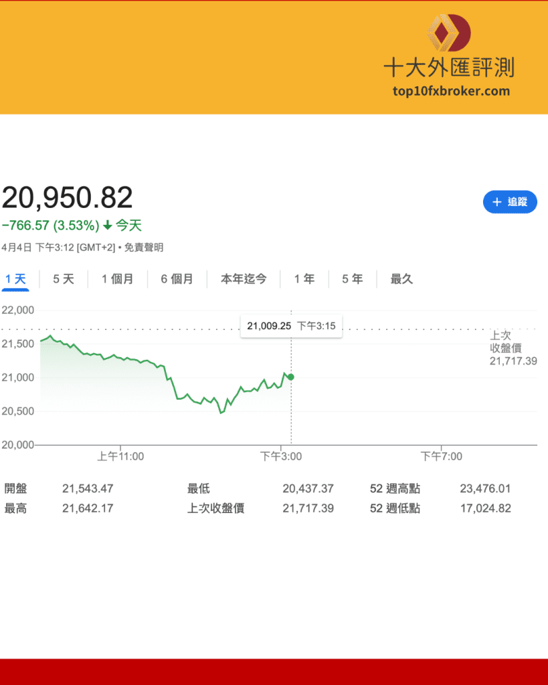Click the 下午7:00 axis label
This screenshot has width=548, height=685.
(442, 456)
